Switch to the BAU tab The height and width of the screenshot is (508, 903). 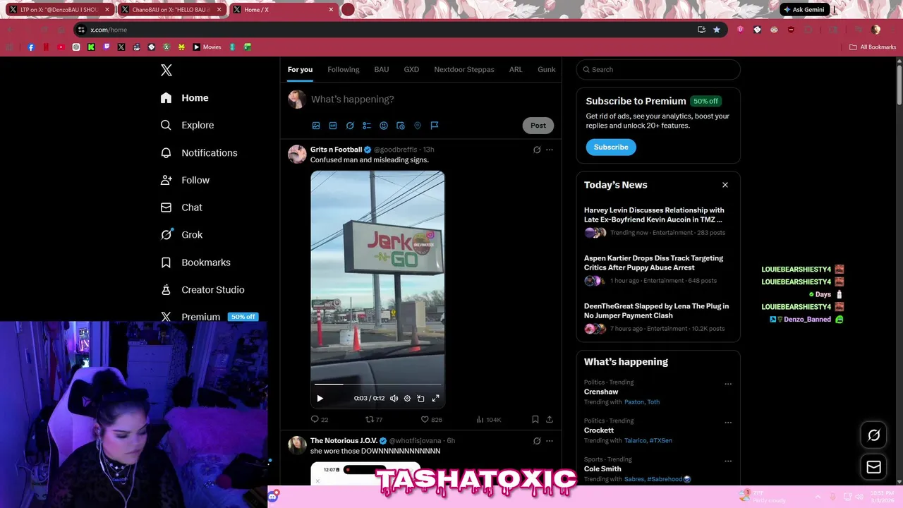pos(382,69)
